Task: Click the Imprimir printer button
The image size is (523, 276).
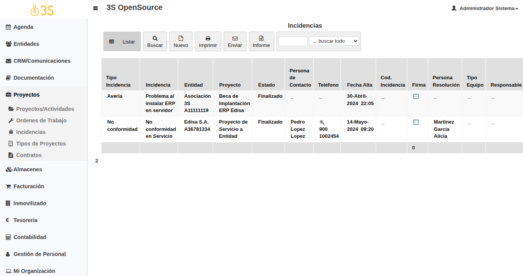Action: 208,42
